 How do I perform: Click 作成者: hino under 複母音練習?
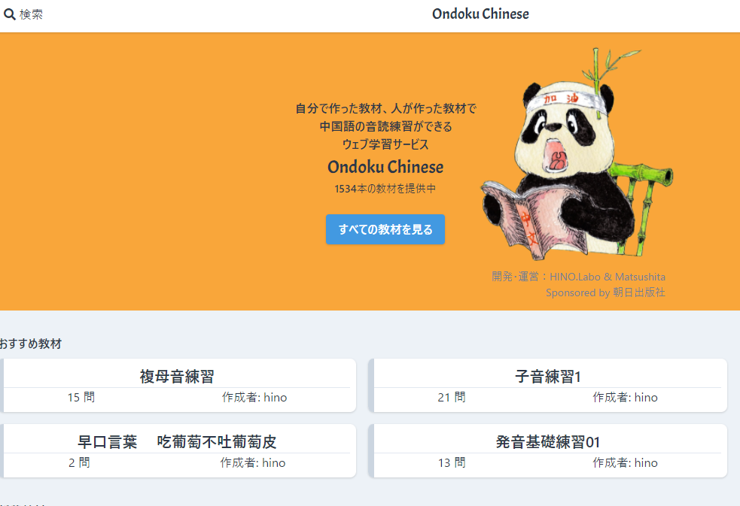254,398
